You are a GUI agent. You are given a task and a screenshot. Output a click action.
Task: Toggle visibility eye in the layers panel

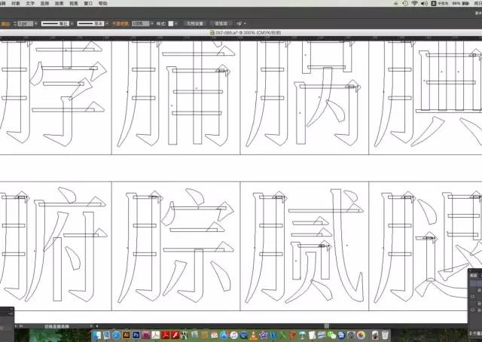pyautogui.click(x=472, y=309)
